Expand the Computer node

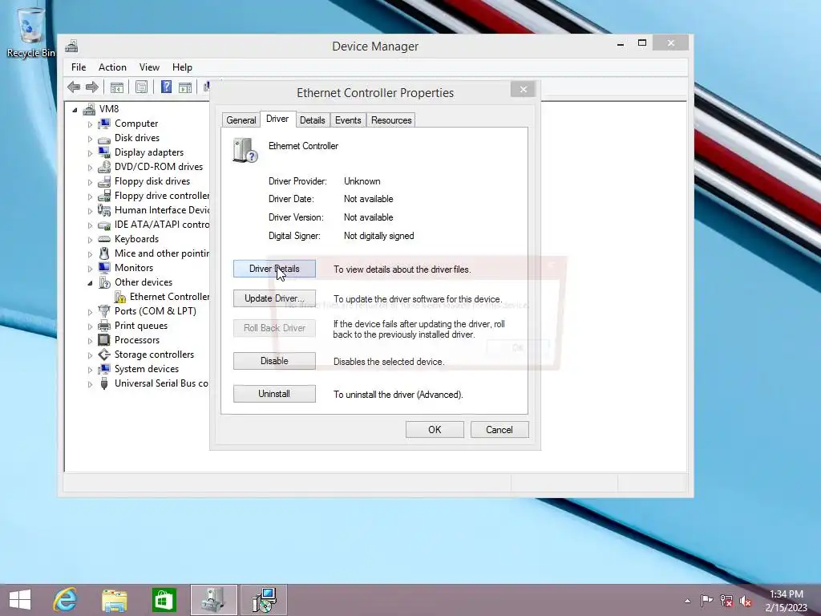click(x=90, y=124)
